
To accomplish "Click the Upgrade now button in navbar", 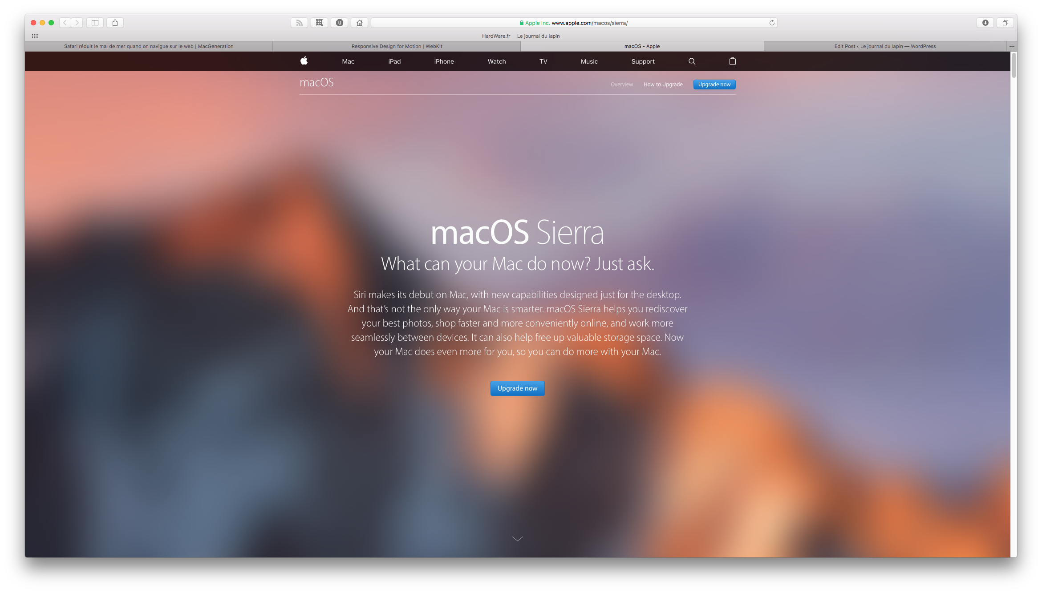I will pyautogui.click(x=714, y=85).
